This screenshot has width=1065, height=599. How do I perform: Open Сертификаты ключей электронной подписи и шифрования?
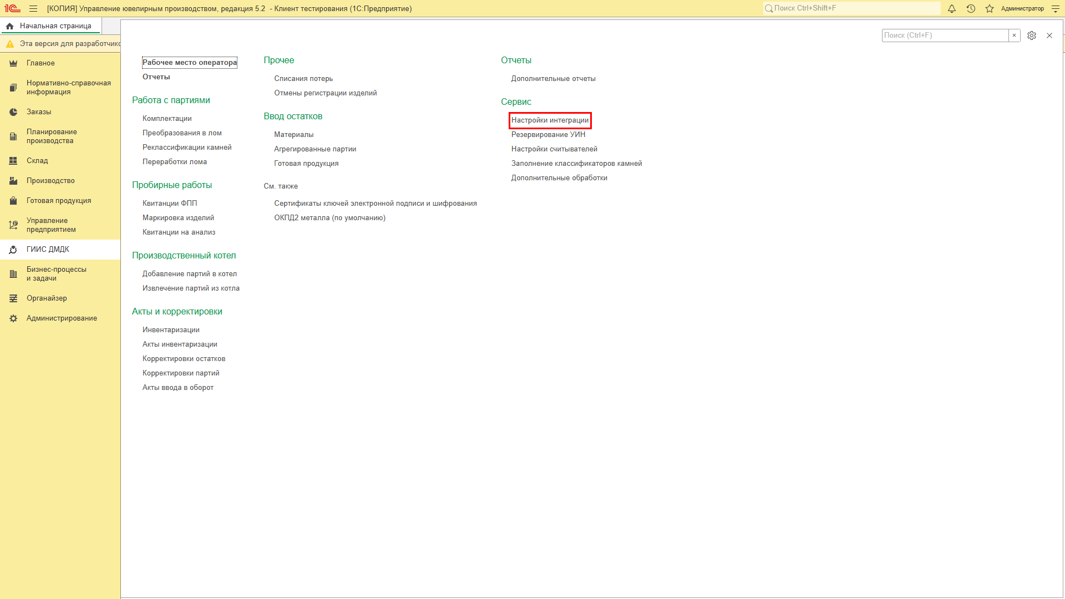tap(376, 204)
